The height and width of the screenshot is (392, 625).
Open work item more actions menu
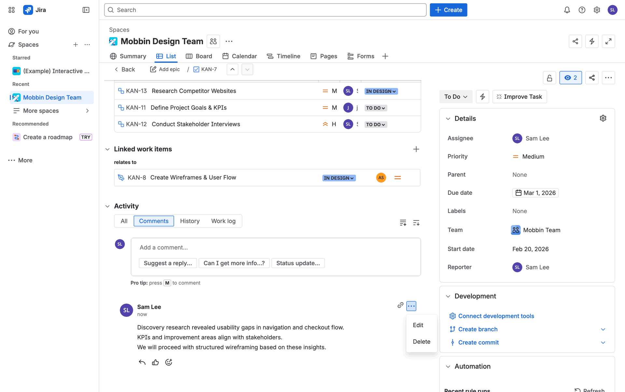pyautogui.click(x=608, y=78)
